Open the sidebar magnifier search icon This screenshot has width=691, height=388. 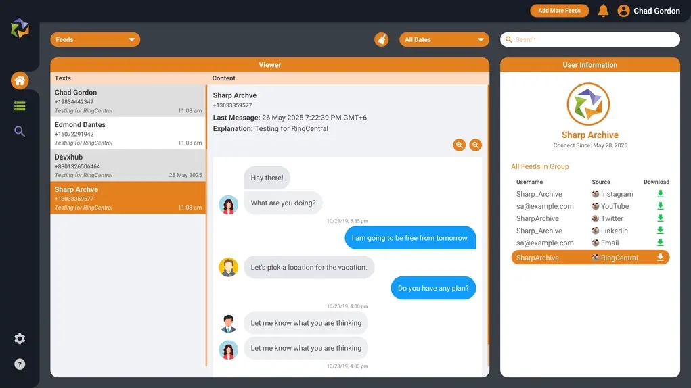point(20,131)
